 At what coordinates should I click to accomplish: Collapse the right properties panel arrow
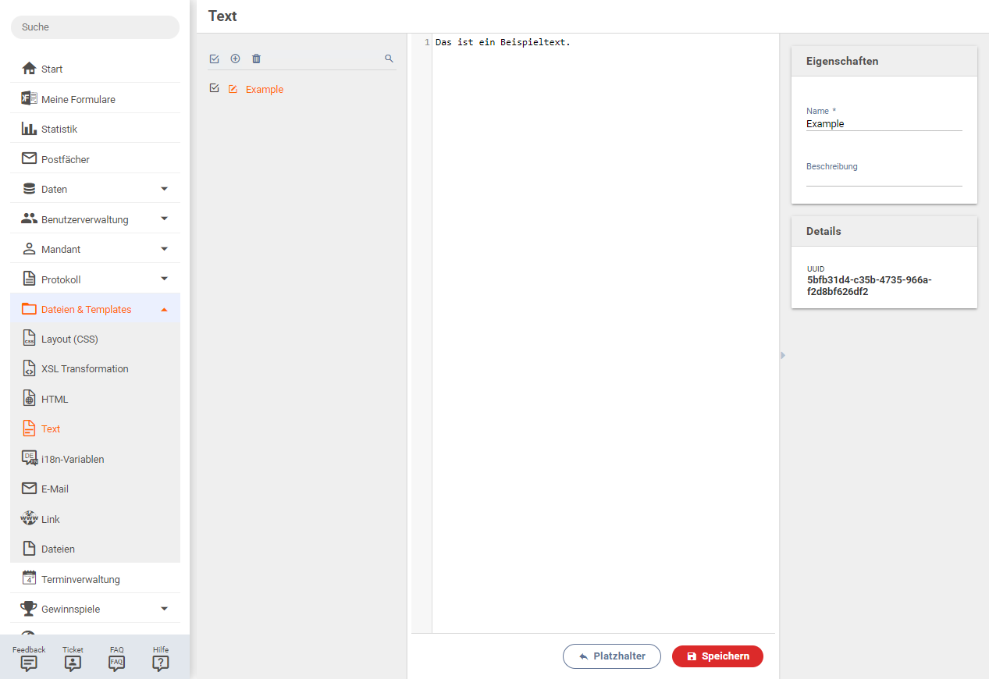tap(783, 355)
